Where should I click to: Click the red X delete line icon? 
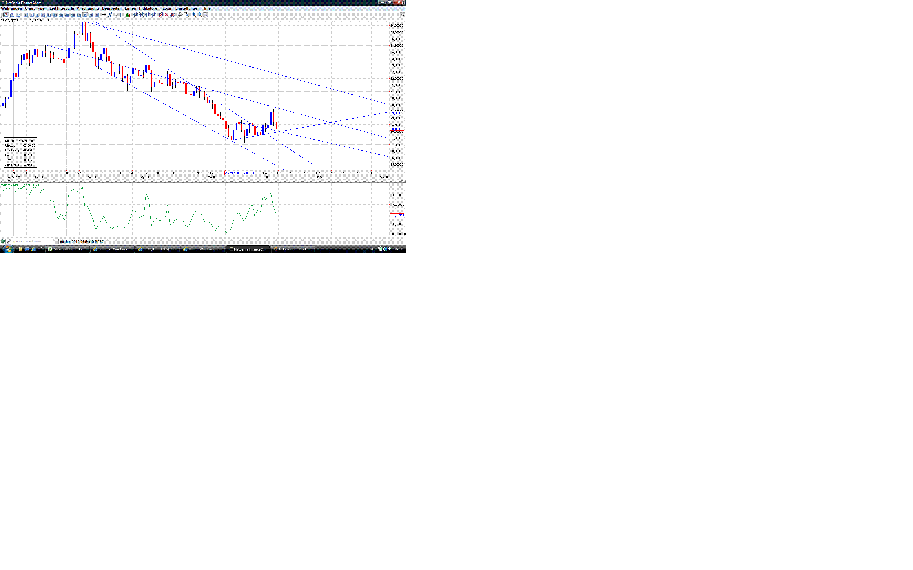click(167, 15)
